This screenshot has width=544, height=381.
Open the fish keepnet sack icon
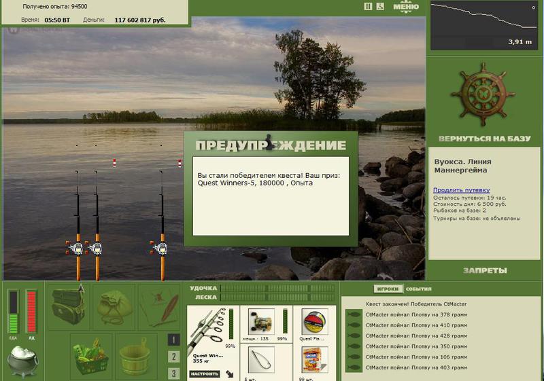pos(114,306)
